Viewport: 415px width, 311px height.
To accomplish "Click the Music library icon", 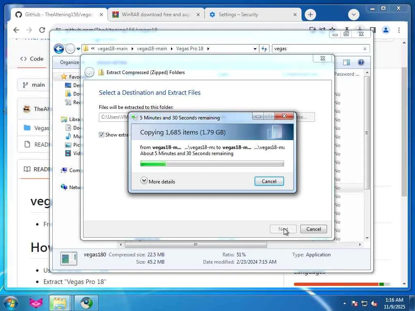I will 68,136.
